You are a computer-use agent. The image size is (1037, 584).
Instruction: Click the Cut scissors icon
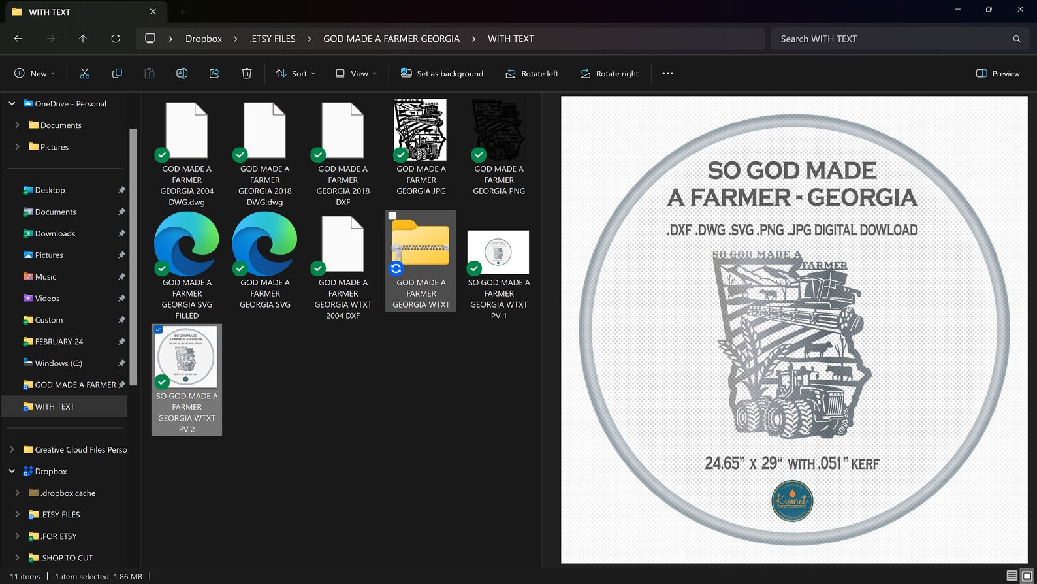84,74
